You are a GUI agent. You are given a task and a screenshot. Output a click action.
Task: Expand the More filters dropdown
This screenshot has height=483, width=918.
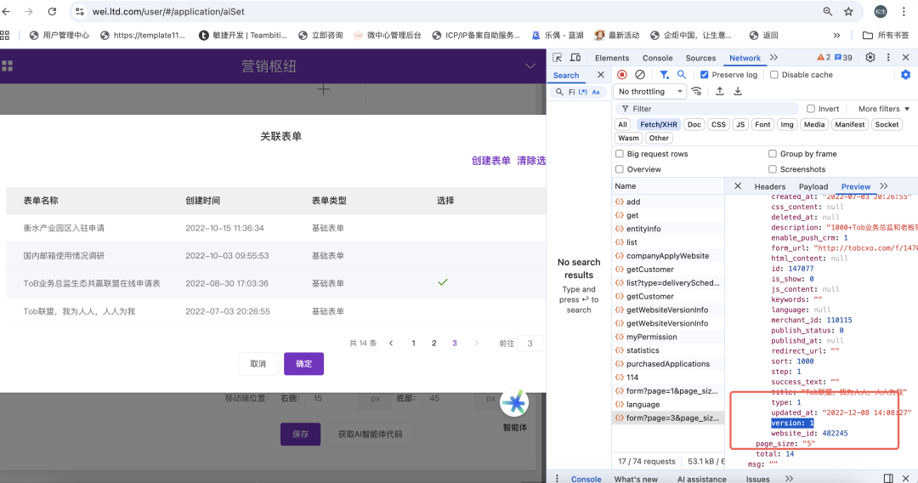click(883, 109)
